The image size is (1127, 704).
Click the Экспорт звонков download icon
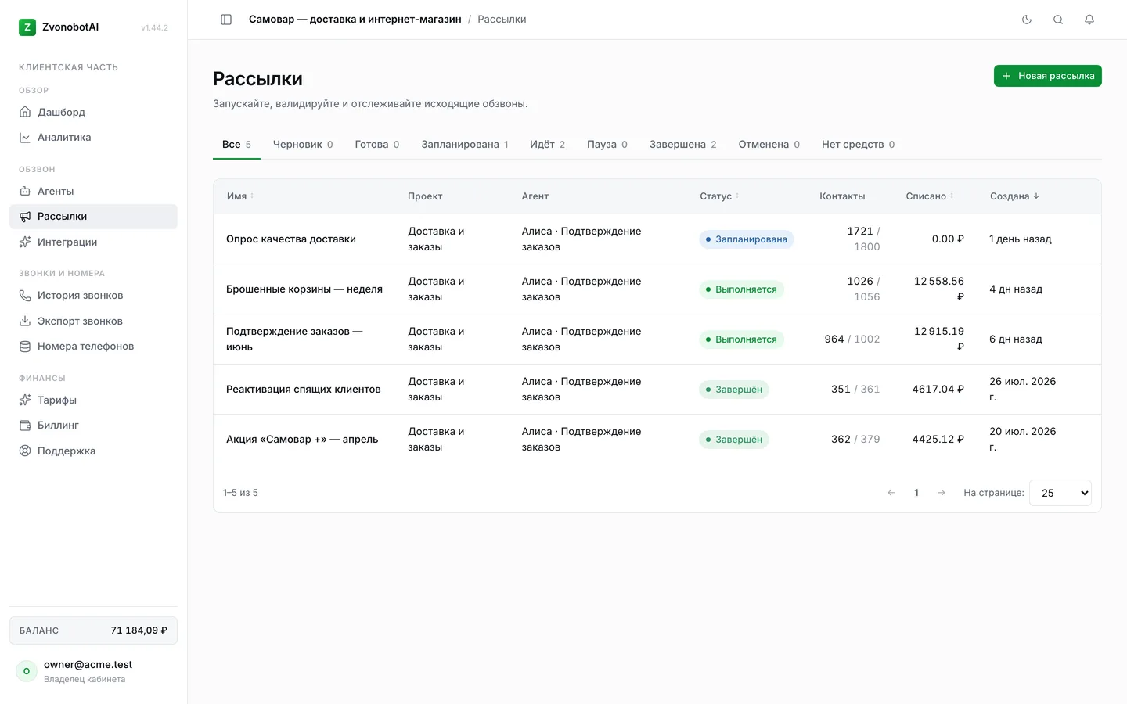click(x=25, y=321)
